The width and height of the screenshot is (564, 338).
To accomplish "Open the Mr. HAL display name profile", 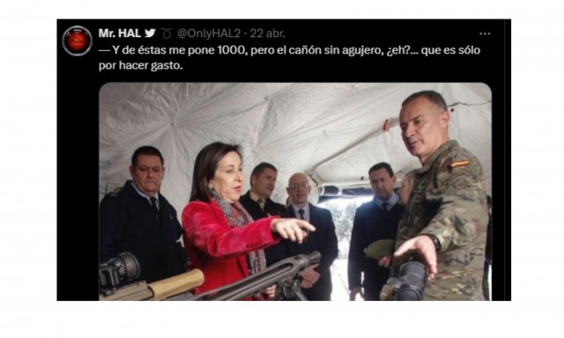I will click(x=120, y=33).
